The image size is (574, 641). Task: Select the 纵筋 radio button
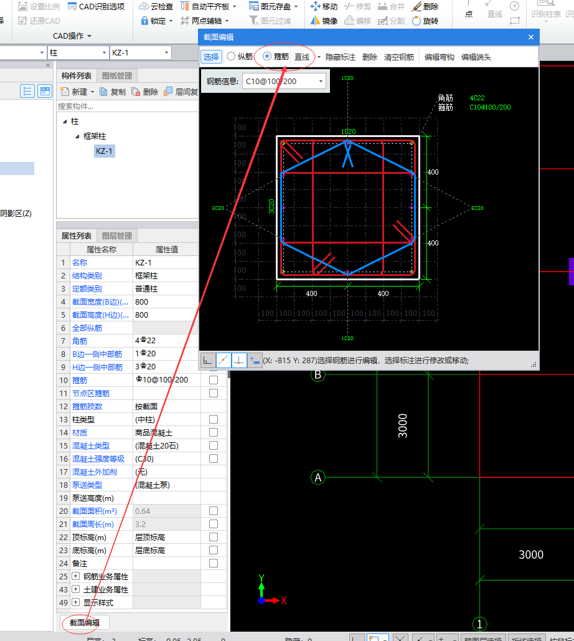coord(231,57)
